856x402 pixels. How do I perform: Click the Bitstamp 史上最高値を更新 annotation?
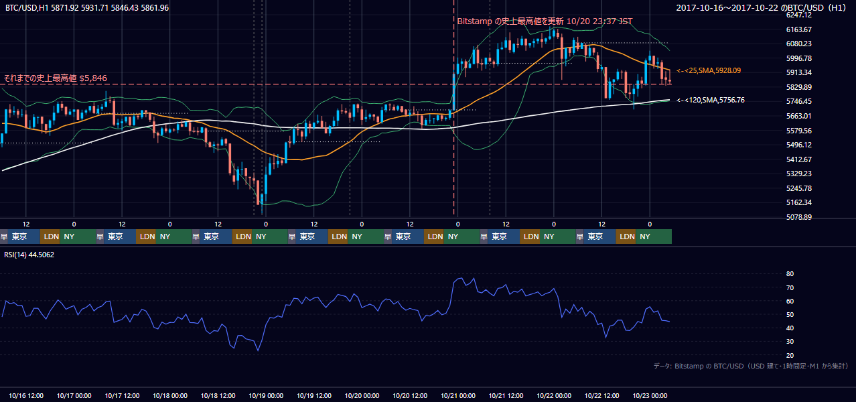(545, 21)
